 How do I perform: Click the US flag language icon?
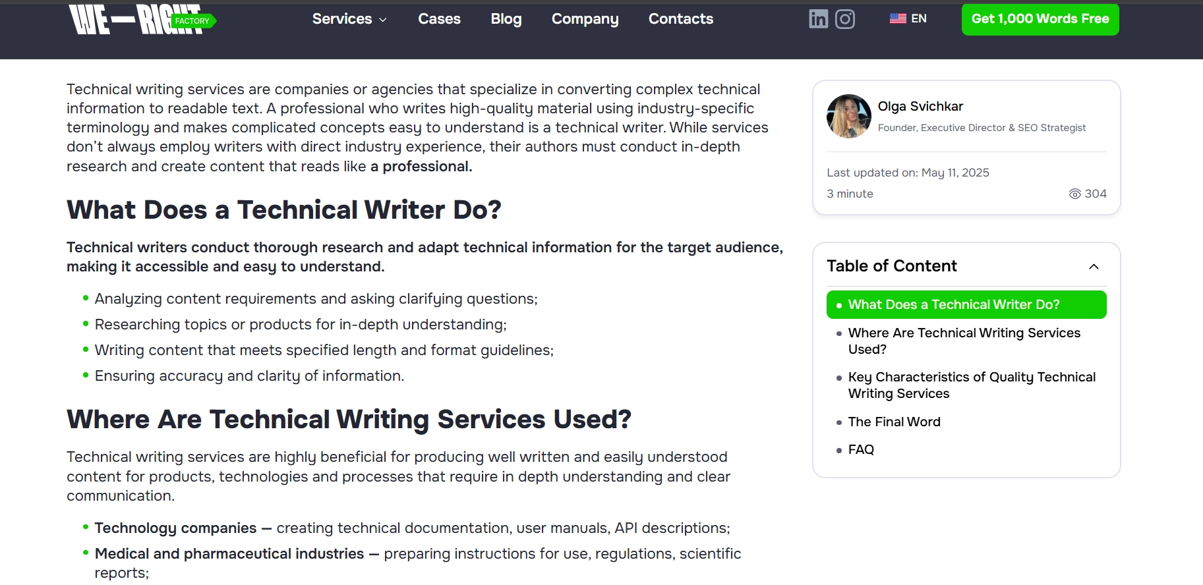[x=896, y=18]
